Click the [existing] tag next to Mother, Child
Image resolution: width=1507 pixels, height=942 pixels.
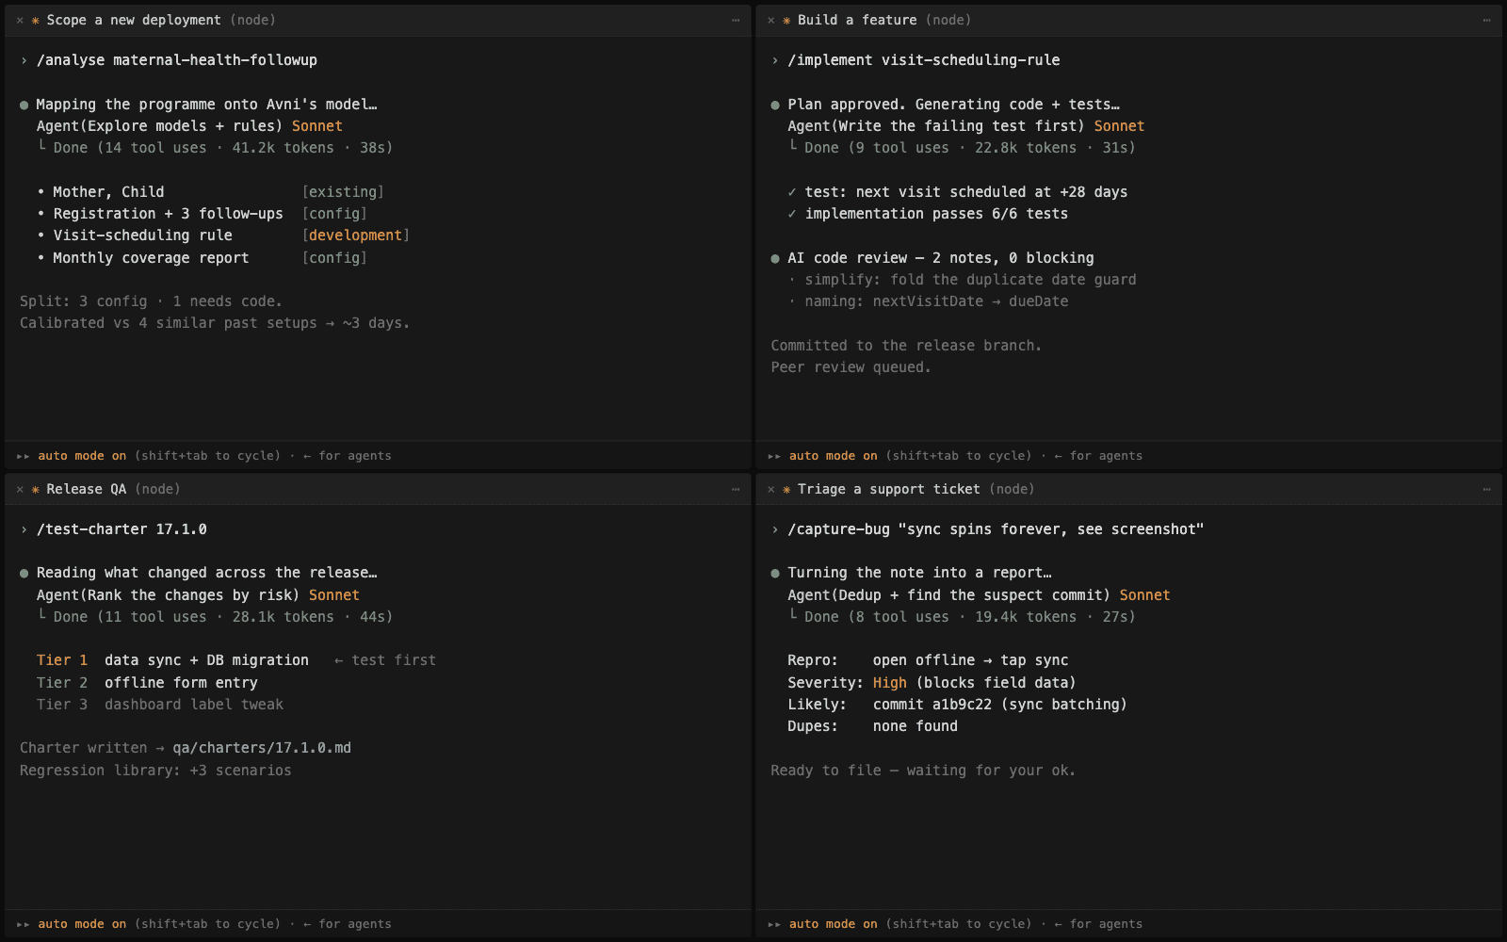pos(343,192)
